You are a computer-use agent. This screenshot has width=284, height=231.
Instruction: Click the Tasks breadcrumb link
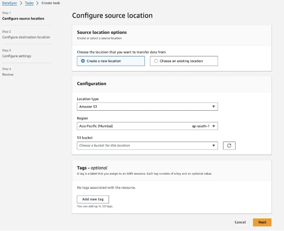[x=29, y=3]
